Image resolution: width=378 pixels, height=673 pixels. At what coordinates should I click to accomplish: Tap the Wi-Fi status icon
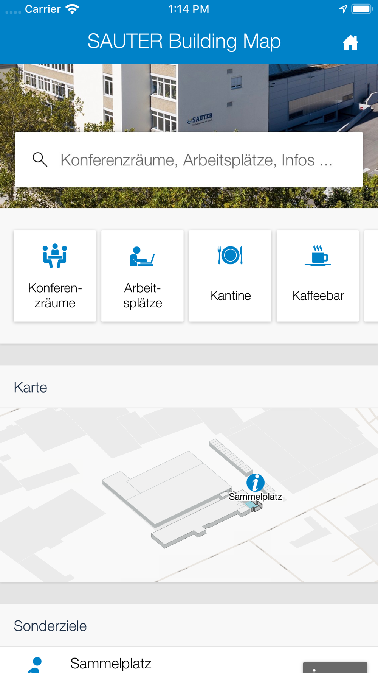[72, 9]
